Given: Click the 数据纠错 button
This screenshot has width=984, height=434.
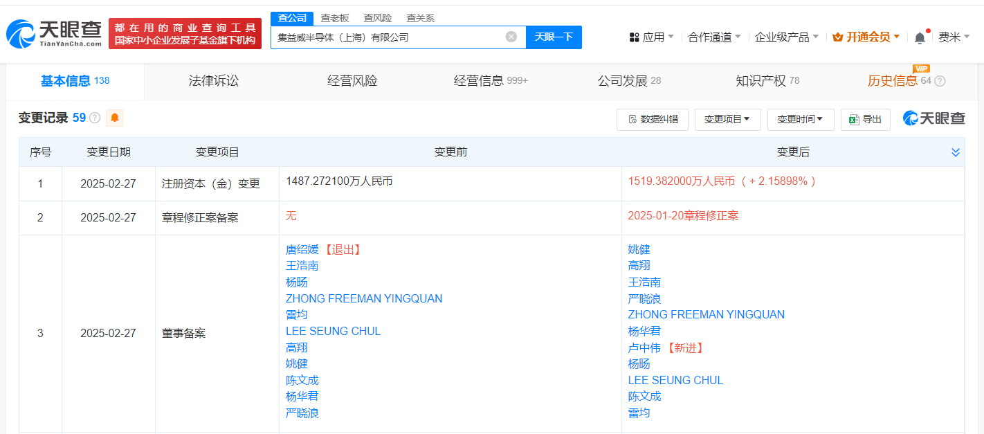Looking at the screenshot, I should coord(652,119).
